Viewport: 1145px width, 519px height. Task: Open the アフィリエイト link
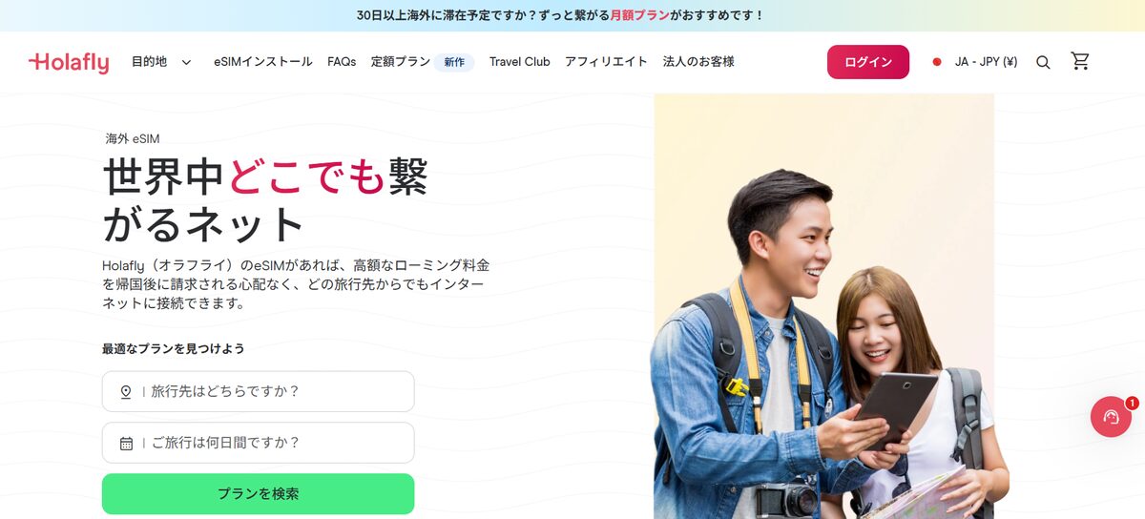click(606, 61)
